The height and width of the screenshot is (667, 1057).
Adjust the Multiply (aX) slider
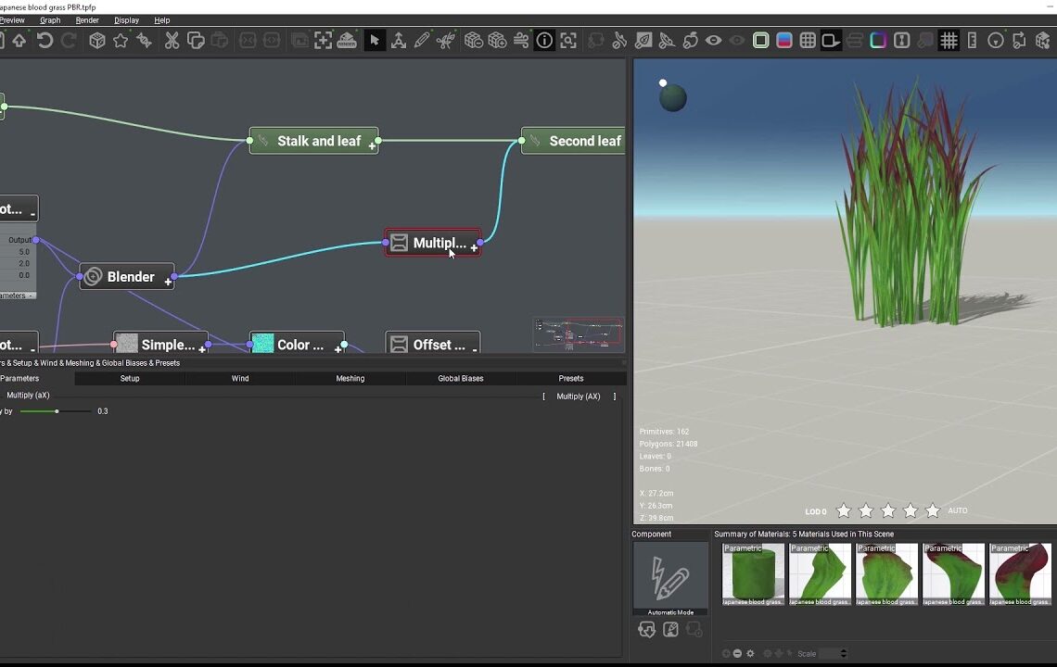point(56,411)
